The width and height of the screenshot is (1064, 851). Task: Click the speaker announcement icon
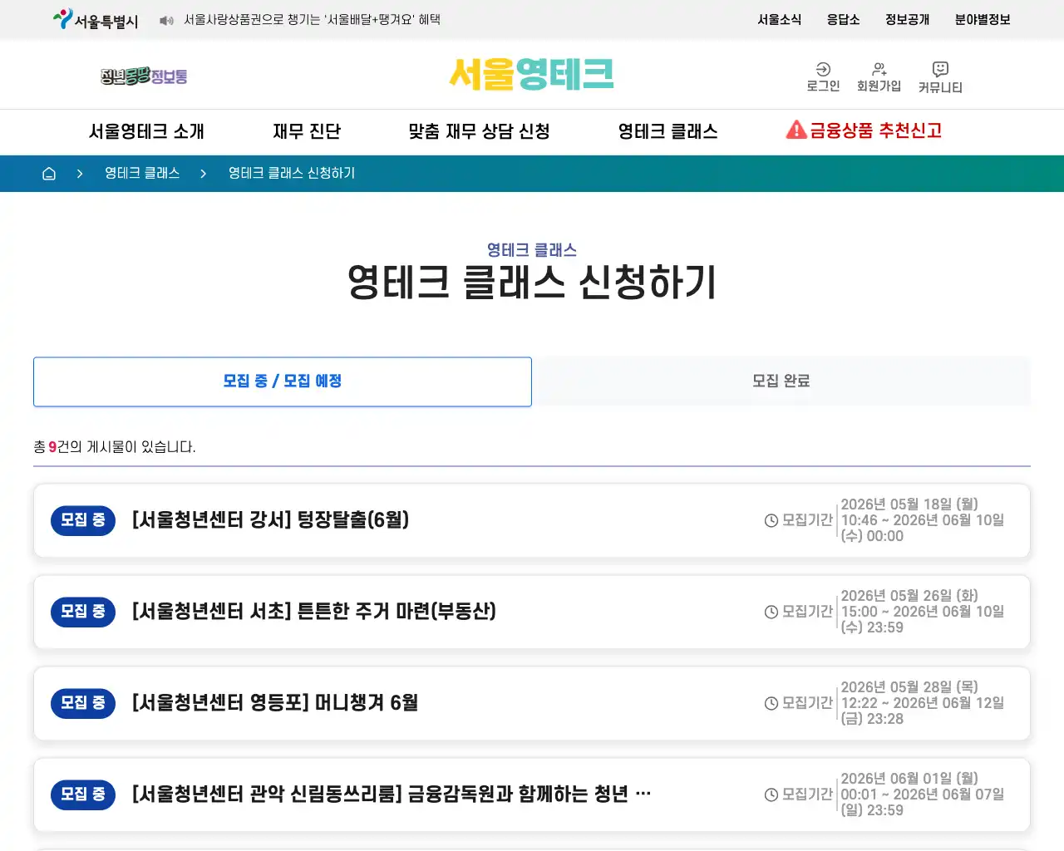tap(166, 20)
